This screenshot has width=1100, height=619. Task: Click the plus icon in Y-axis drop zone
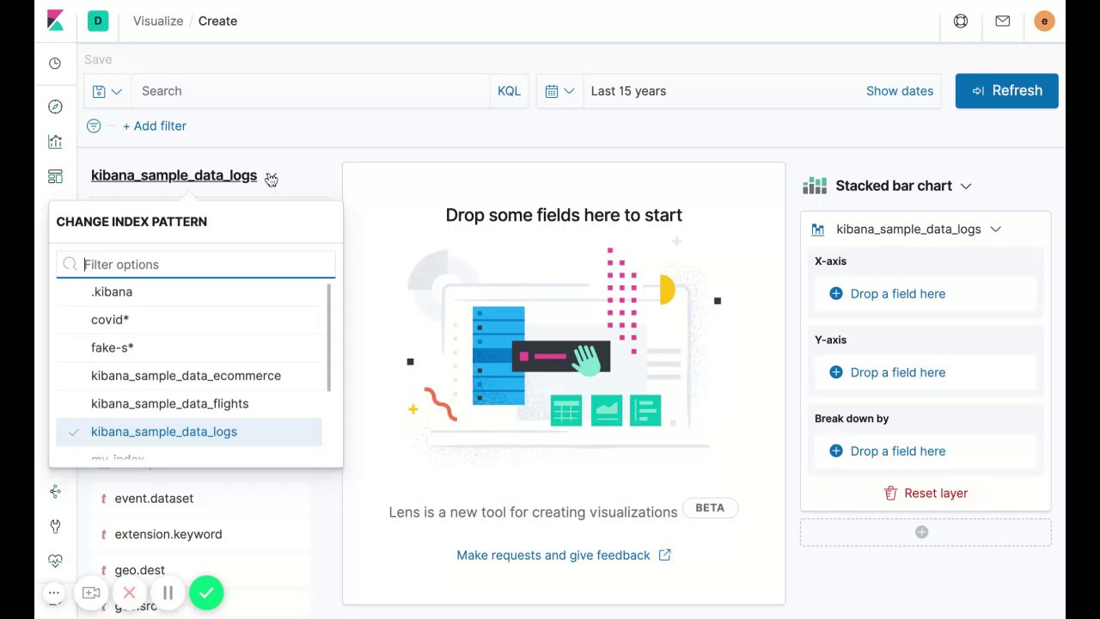click(x=836, y=372)
